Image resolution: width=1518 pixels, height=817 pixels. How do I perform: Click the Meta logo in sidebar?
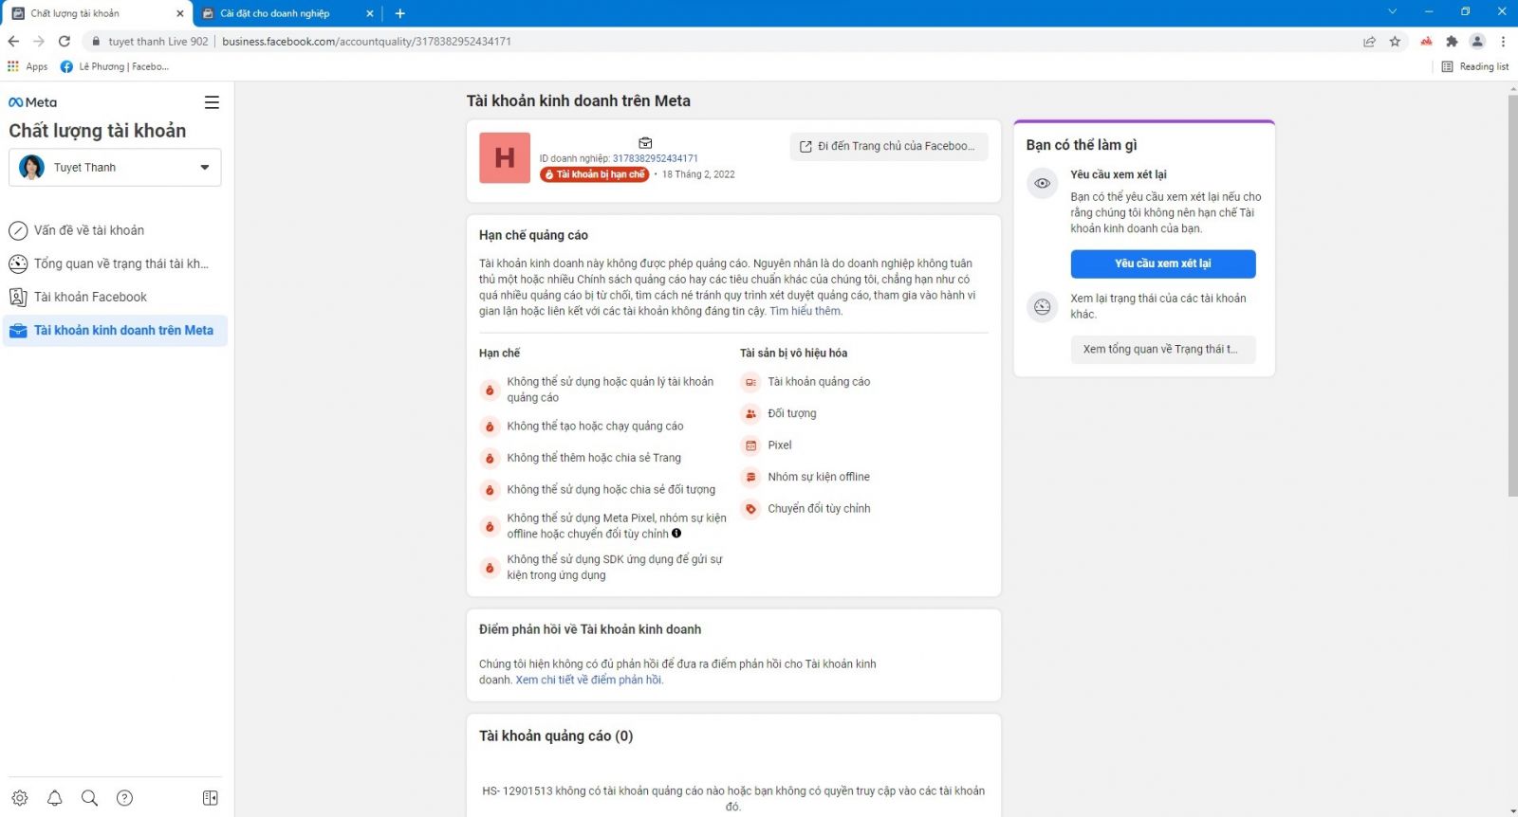pos(32,102)
